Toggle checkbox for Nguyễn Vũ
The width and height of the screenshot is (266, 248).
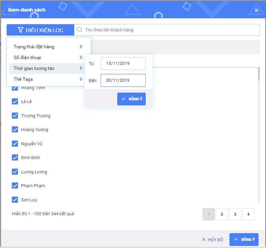(x=15, y=144)
